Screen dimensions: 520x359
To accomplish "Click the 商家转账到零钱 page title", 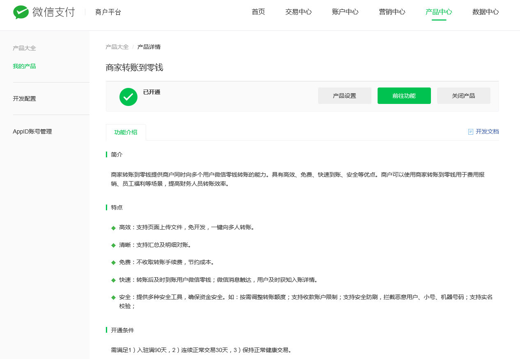I will pos(135,67).
